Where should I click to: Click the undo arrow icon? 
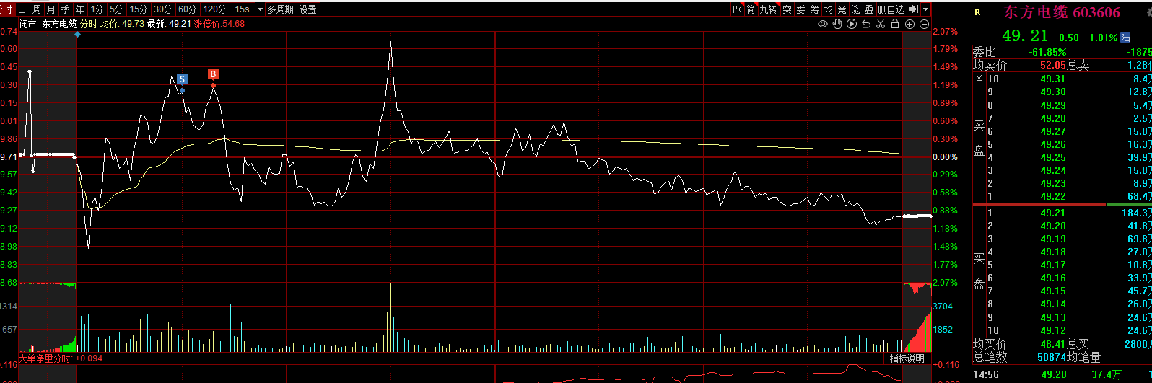click(866, 25)
